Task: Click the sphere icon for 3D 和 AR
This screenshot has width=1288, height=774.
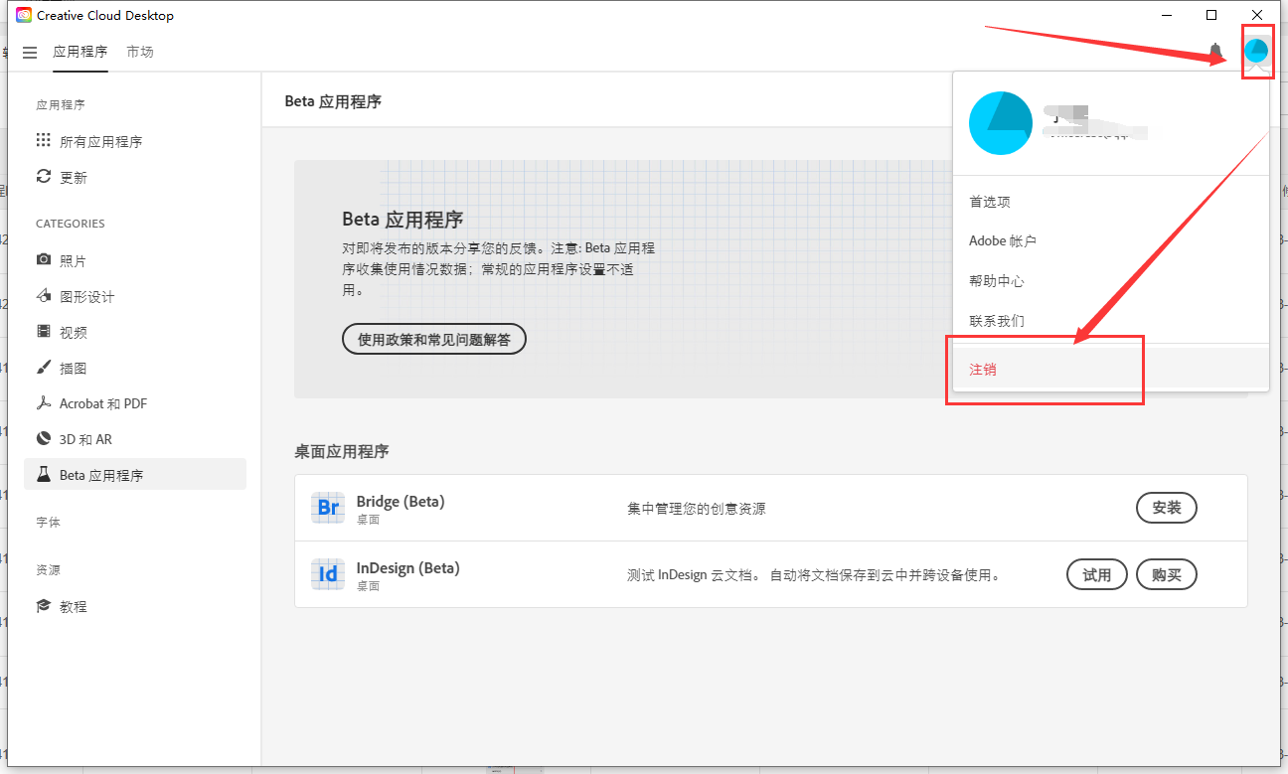Action: tap(44, 439)
